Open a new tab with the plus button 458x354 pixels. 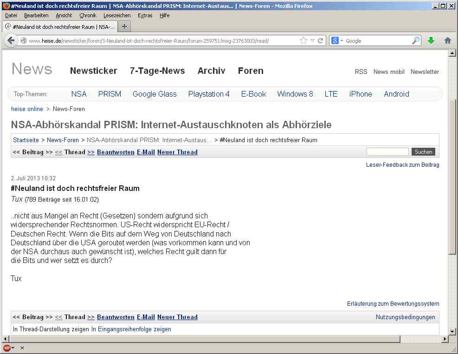click(124, 26)
